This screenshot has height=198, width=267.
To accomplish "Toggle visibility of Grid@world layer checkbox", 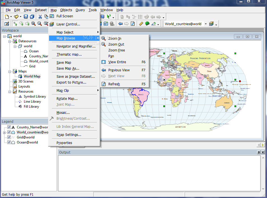I will pos(9,137).
